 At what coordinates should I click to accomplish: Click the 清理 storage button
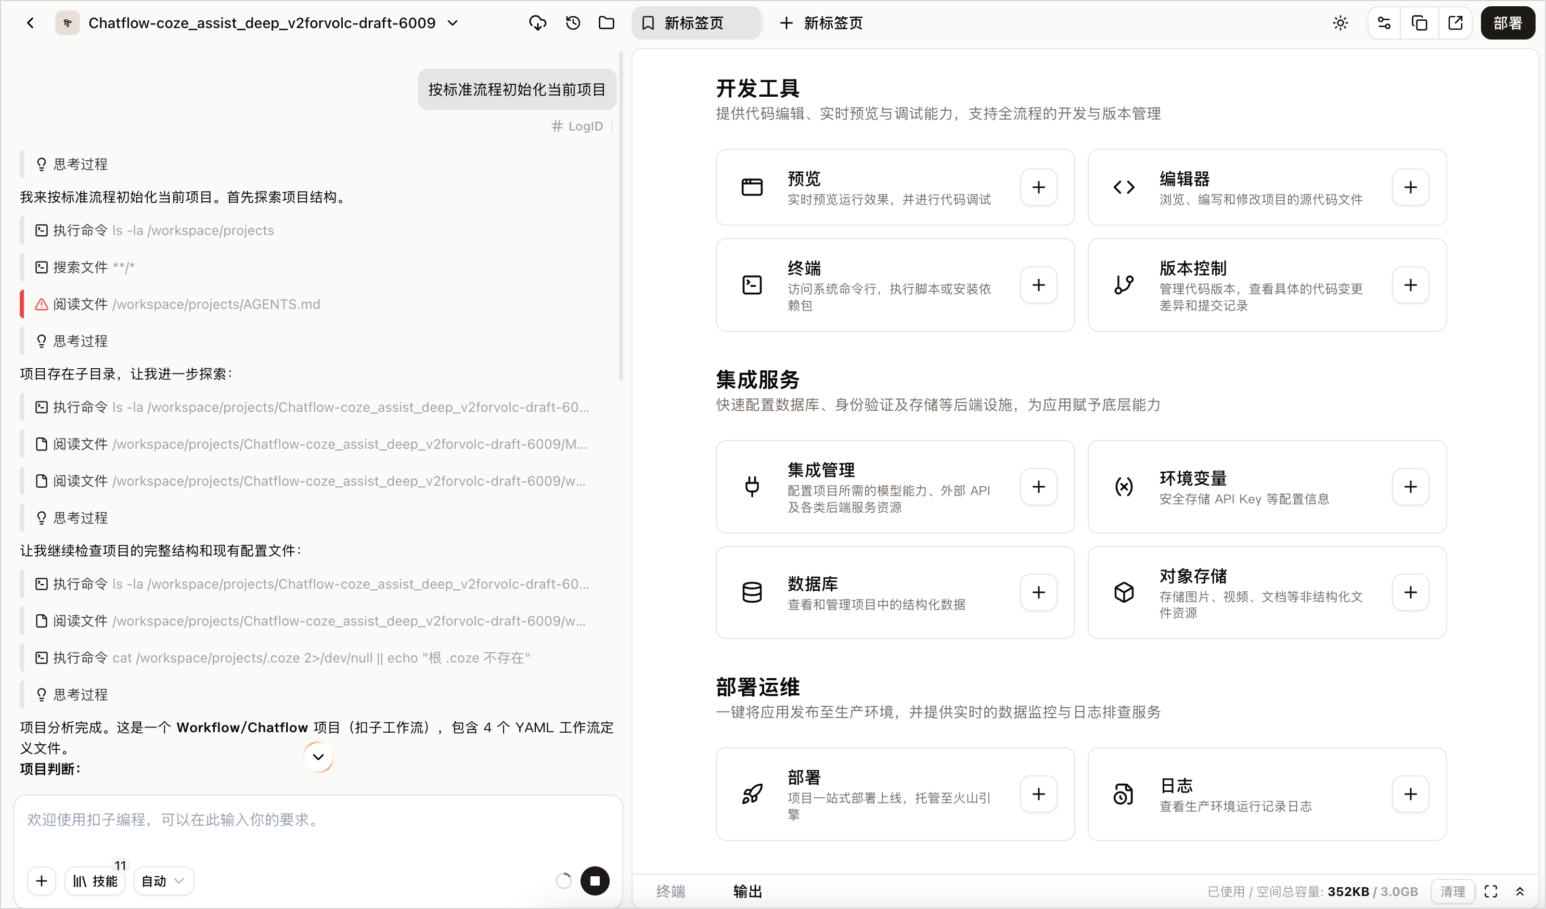tap(1453, 891)
